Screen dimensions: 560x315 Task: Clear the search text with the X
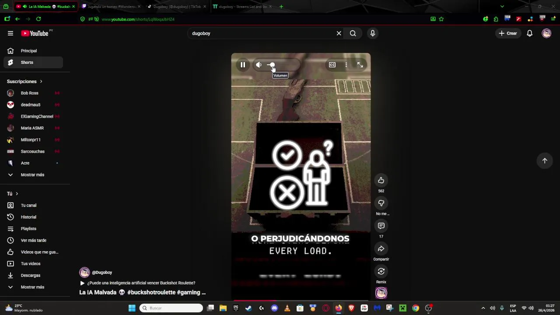339,33
